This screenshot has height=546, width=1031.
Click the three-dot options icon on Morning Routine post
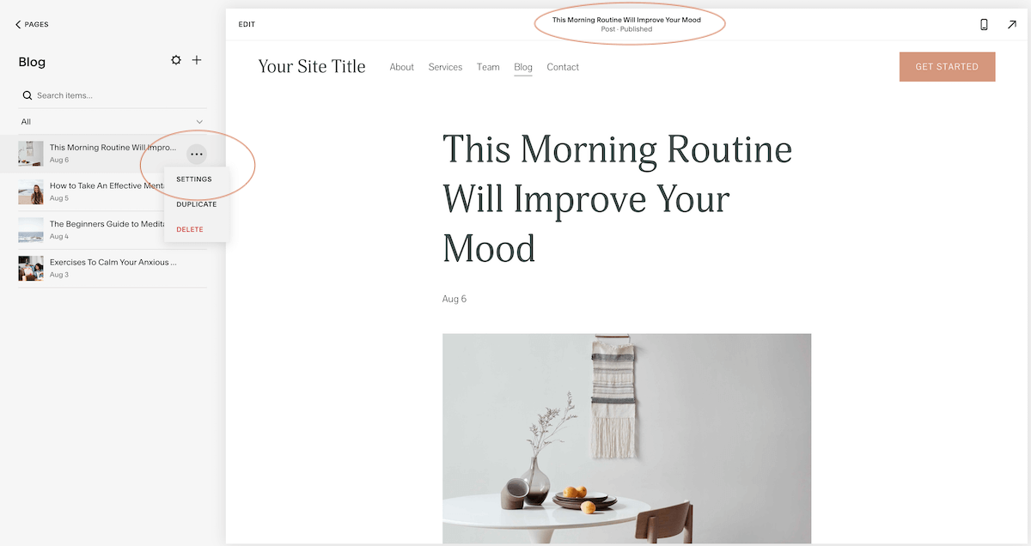click(197, 154)
